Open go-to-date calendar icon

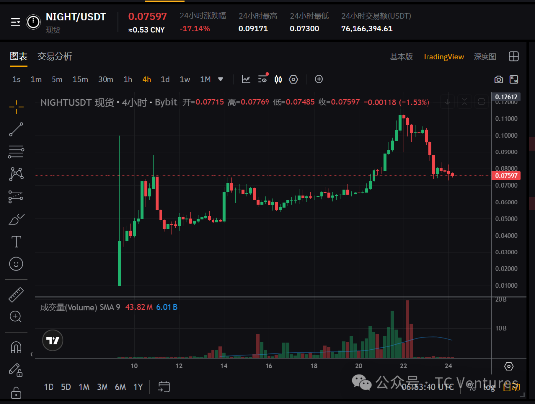(164, 387)
